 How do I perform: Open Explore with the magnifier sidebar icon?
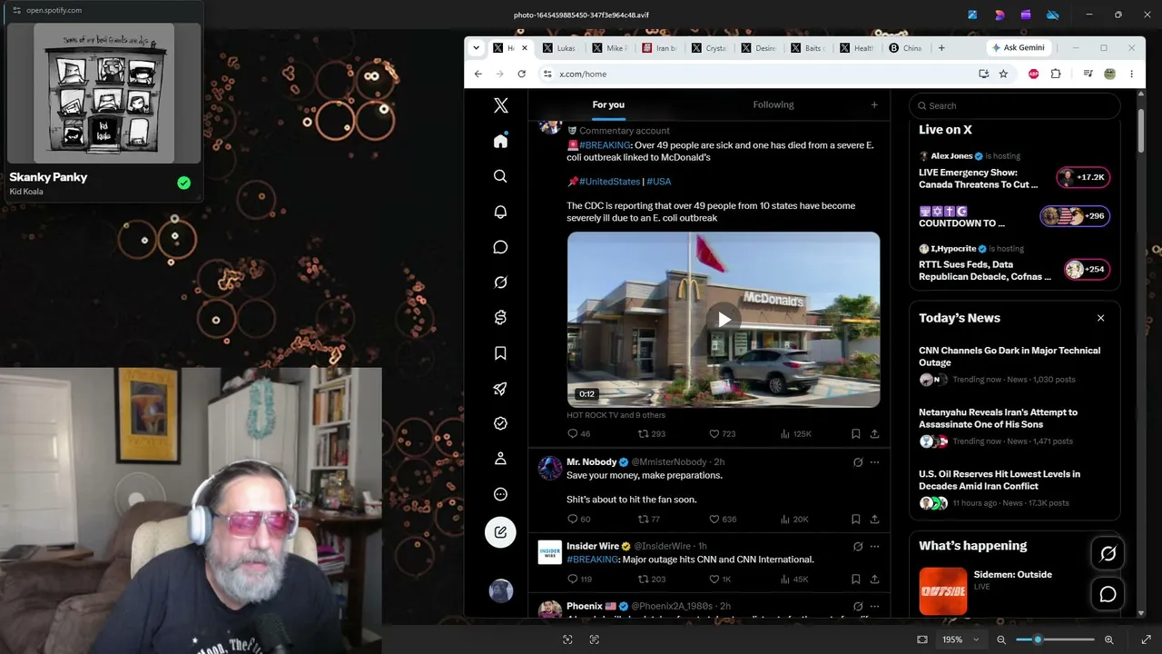pos(500,176)
